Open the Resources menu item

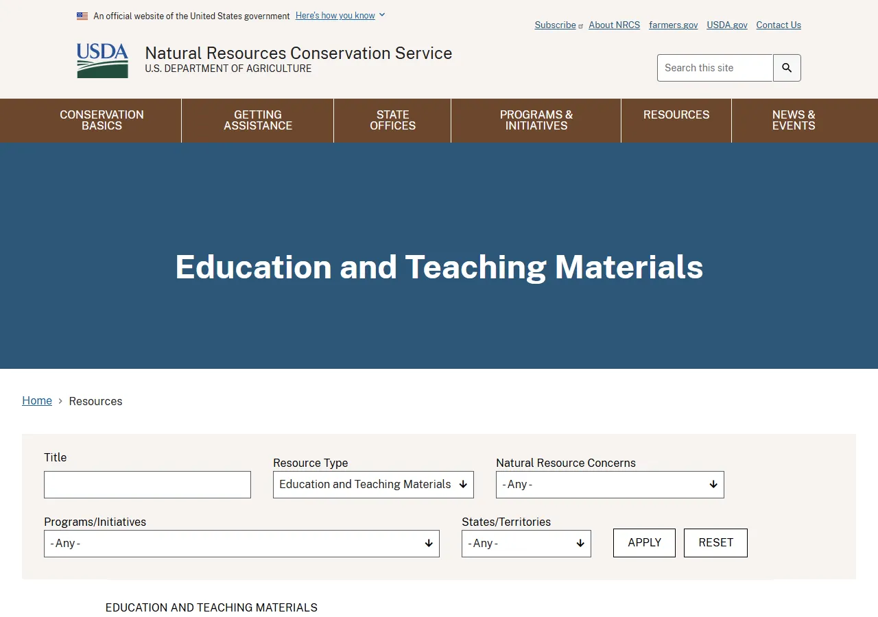tap(676, 120)
